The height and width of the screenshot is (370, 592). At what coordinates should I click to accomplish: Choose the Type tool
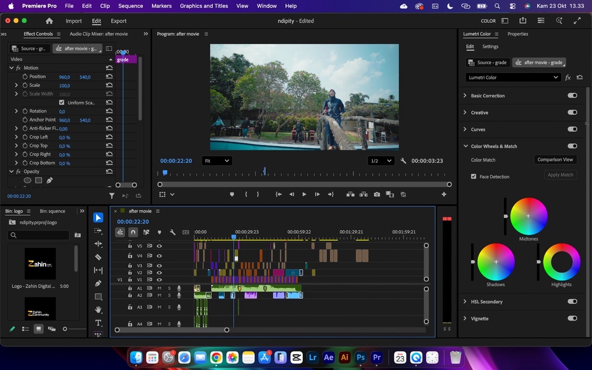pyautogui.click(x=98, y=323)
